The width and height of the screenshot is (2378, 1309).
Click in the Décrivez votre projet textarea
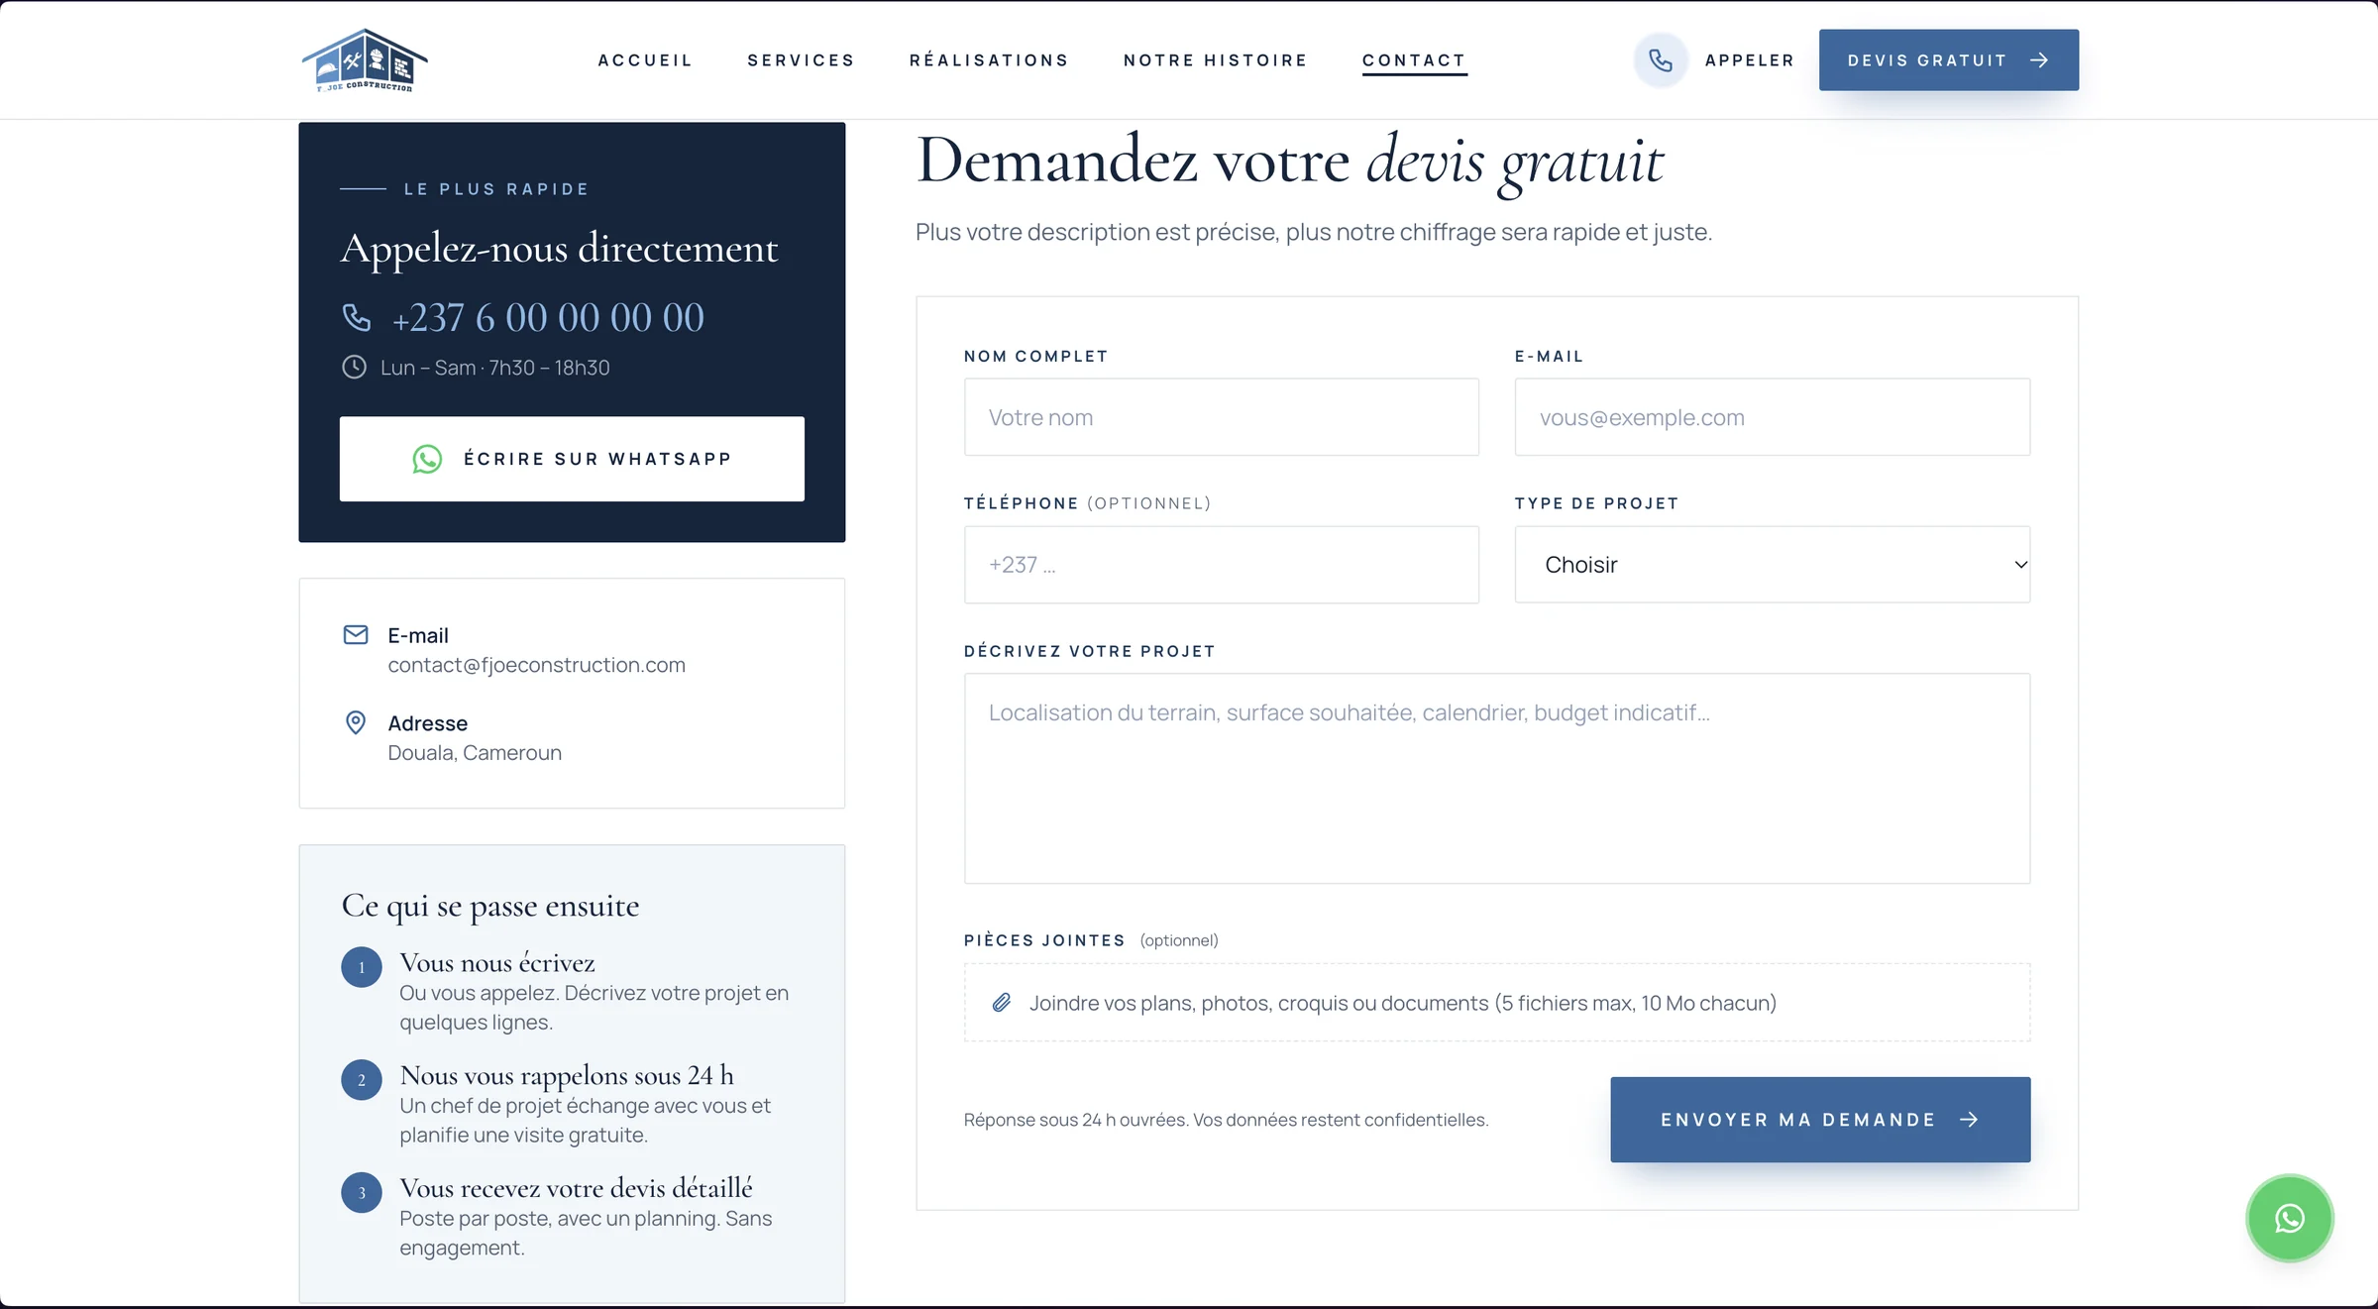1496,779
